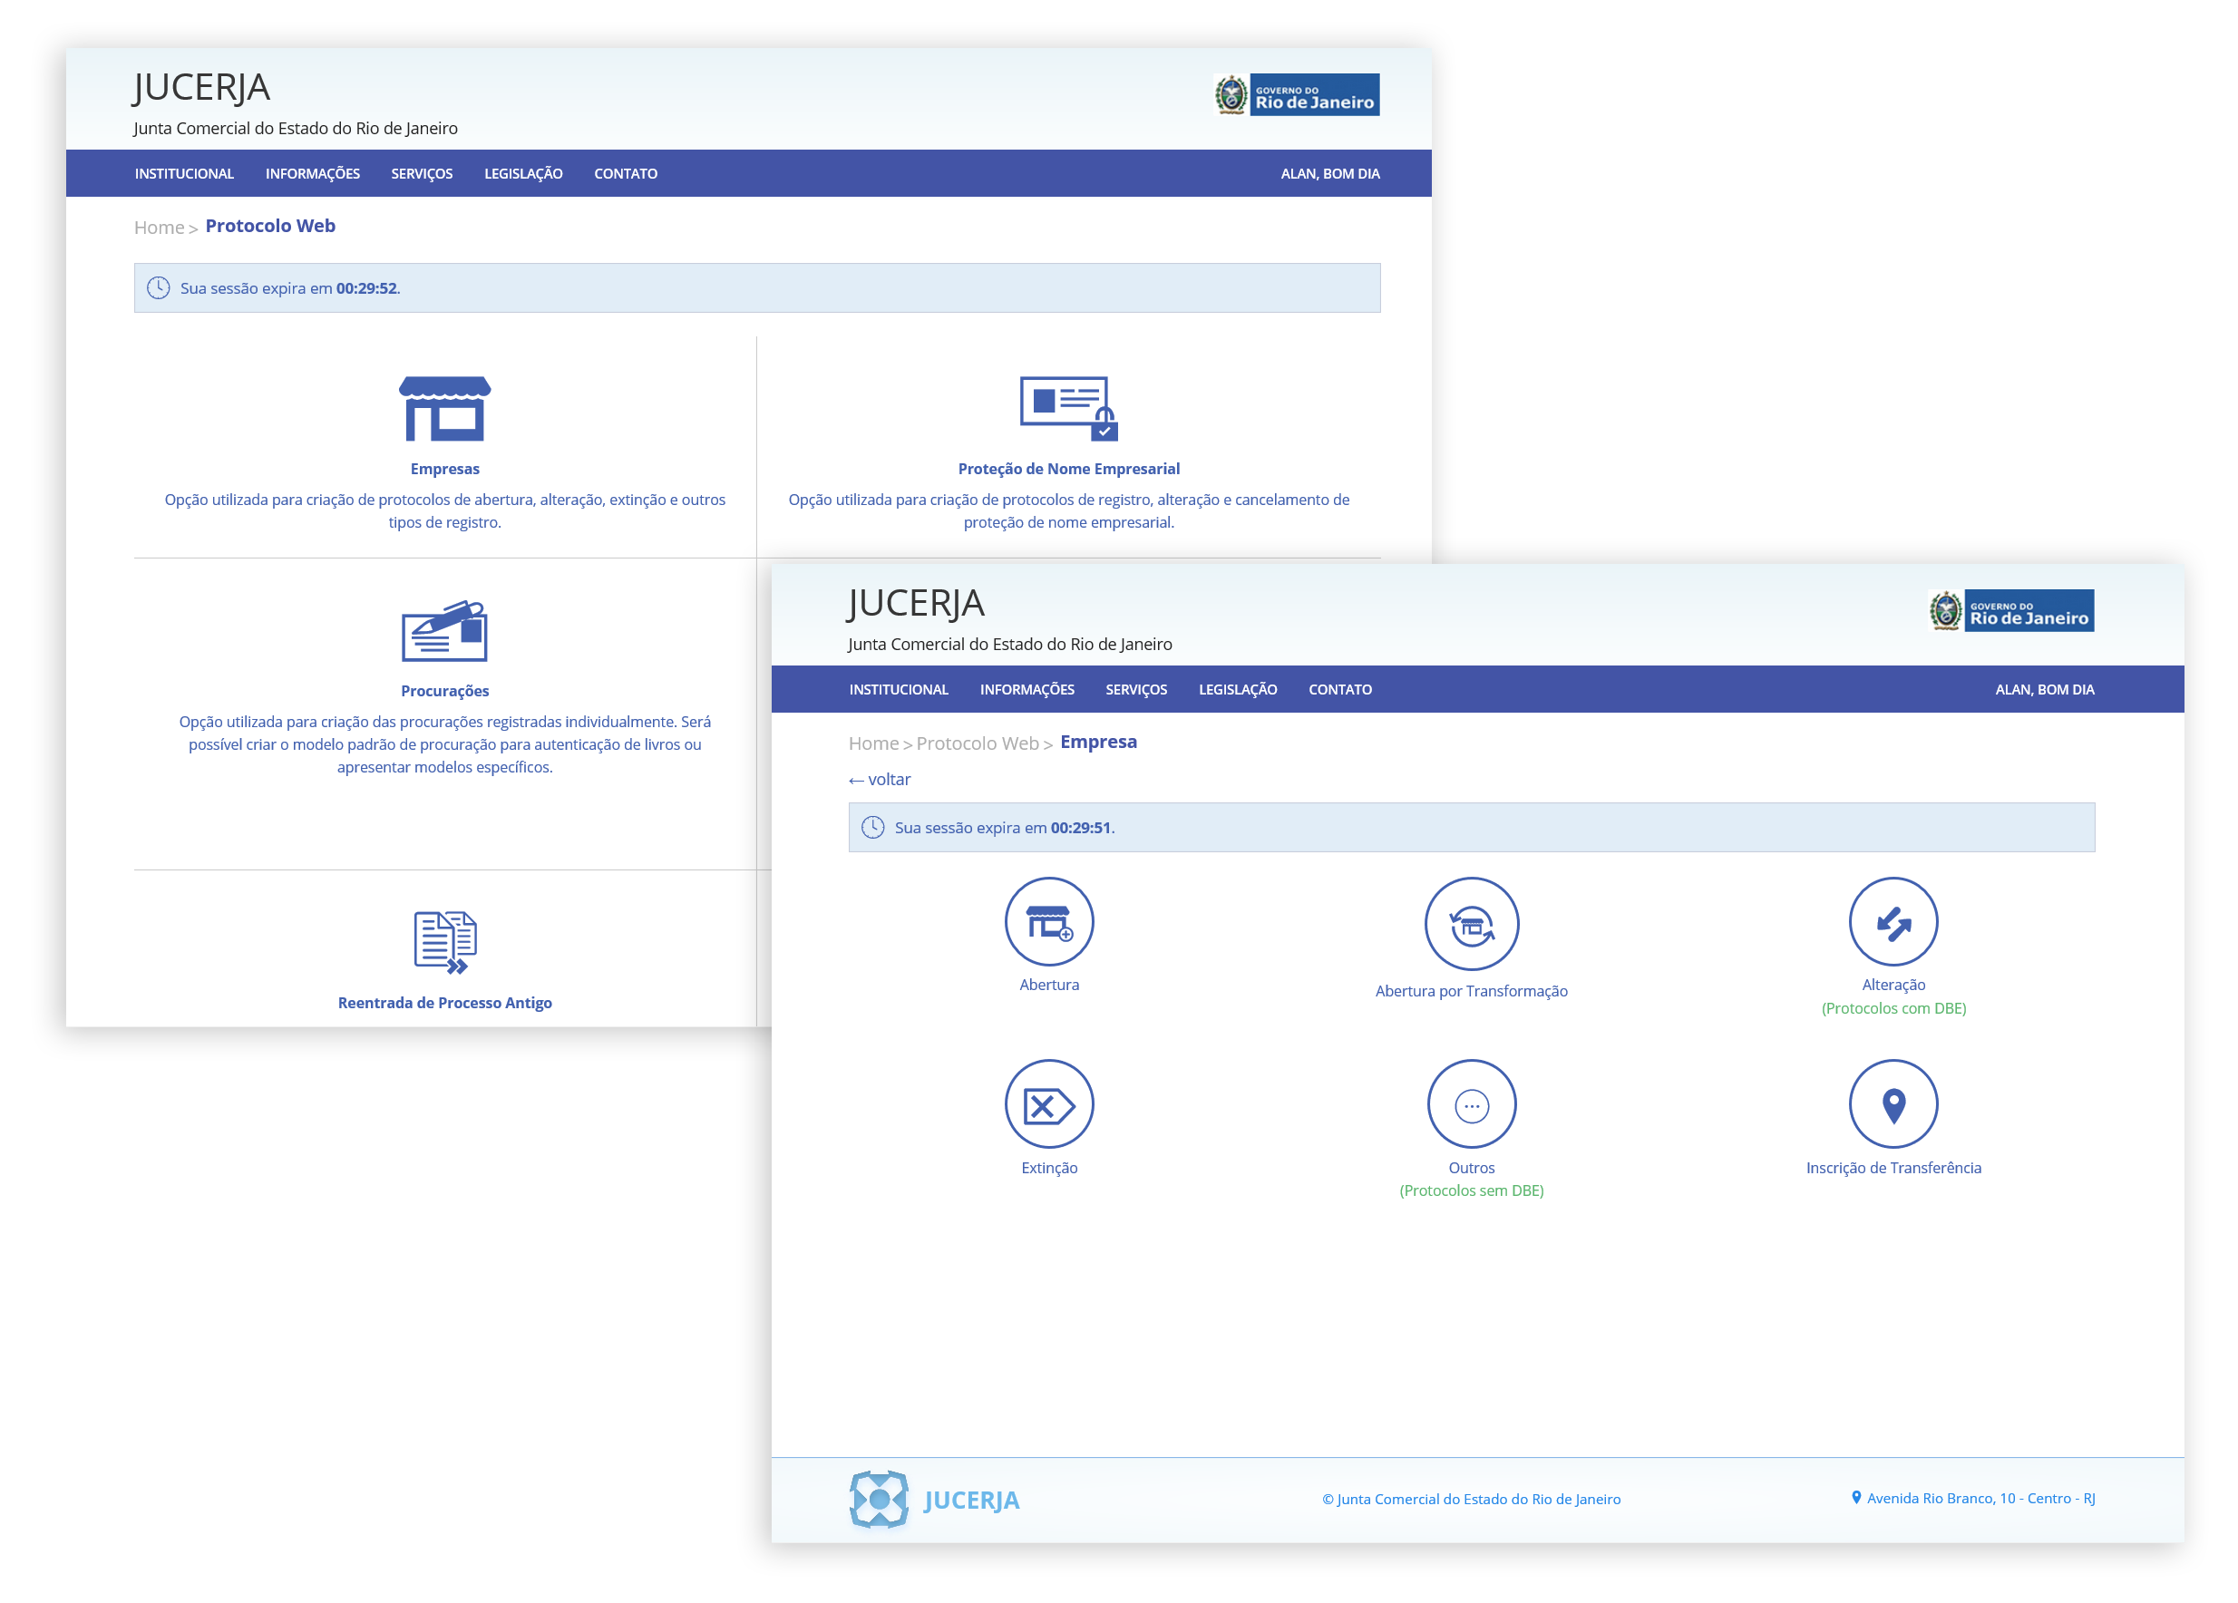Open SERVIÇOS menu in front window
Viewport: 2238px width, 1603px height.
[1135, 690]
